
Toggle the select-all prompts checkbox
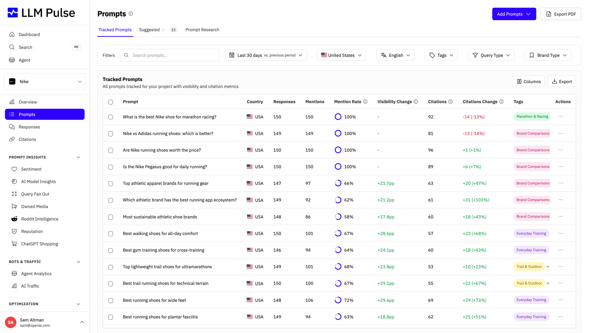[111, 102]
